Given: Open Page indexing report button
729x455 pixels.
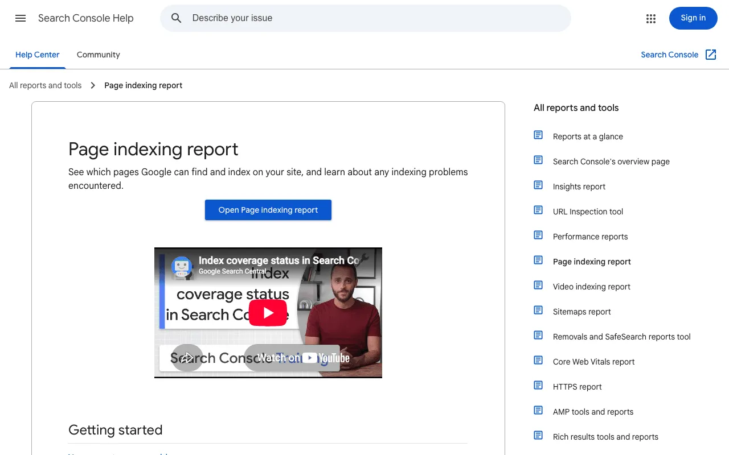Looking at the screenshot, I should (x=268, y=210).
